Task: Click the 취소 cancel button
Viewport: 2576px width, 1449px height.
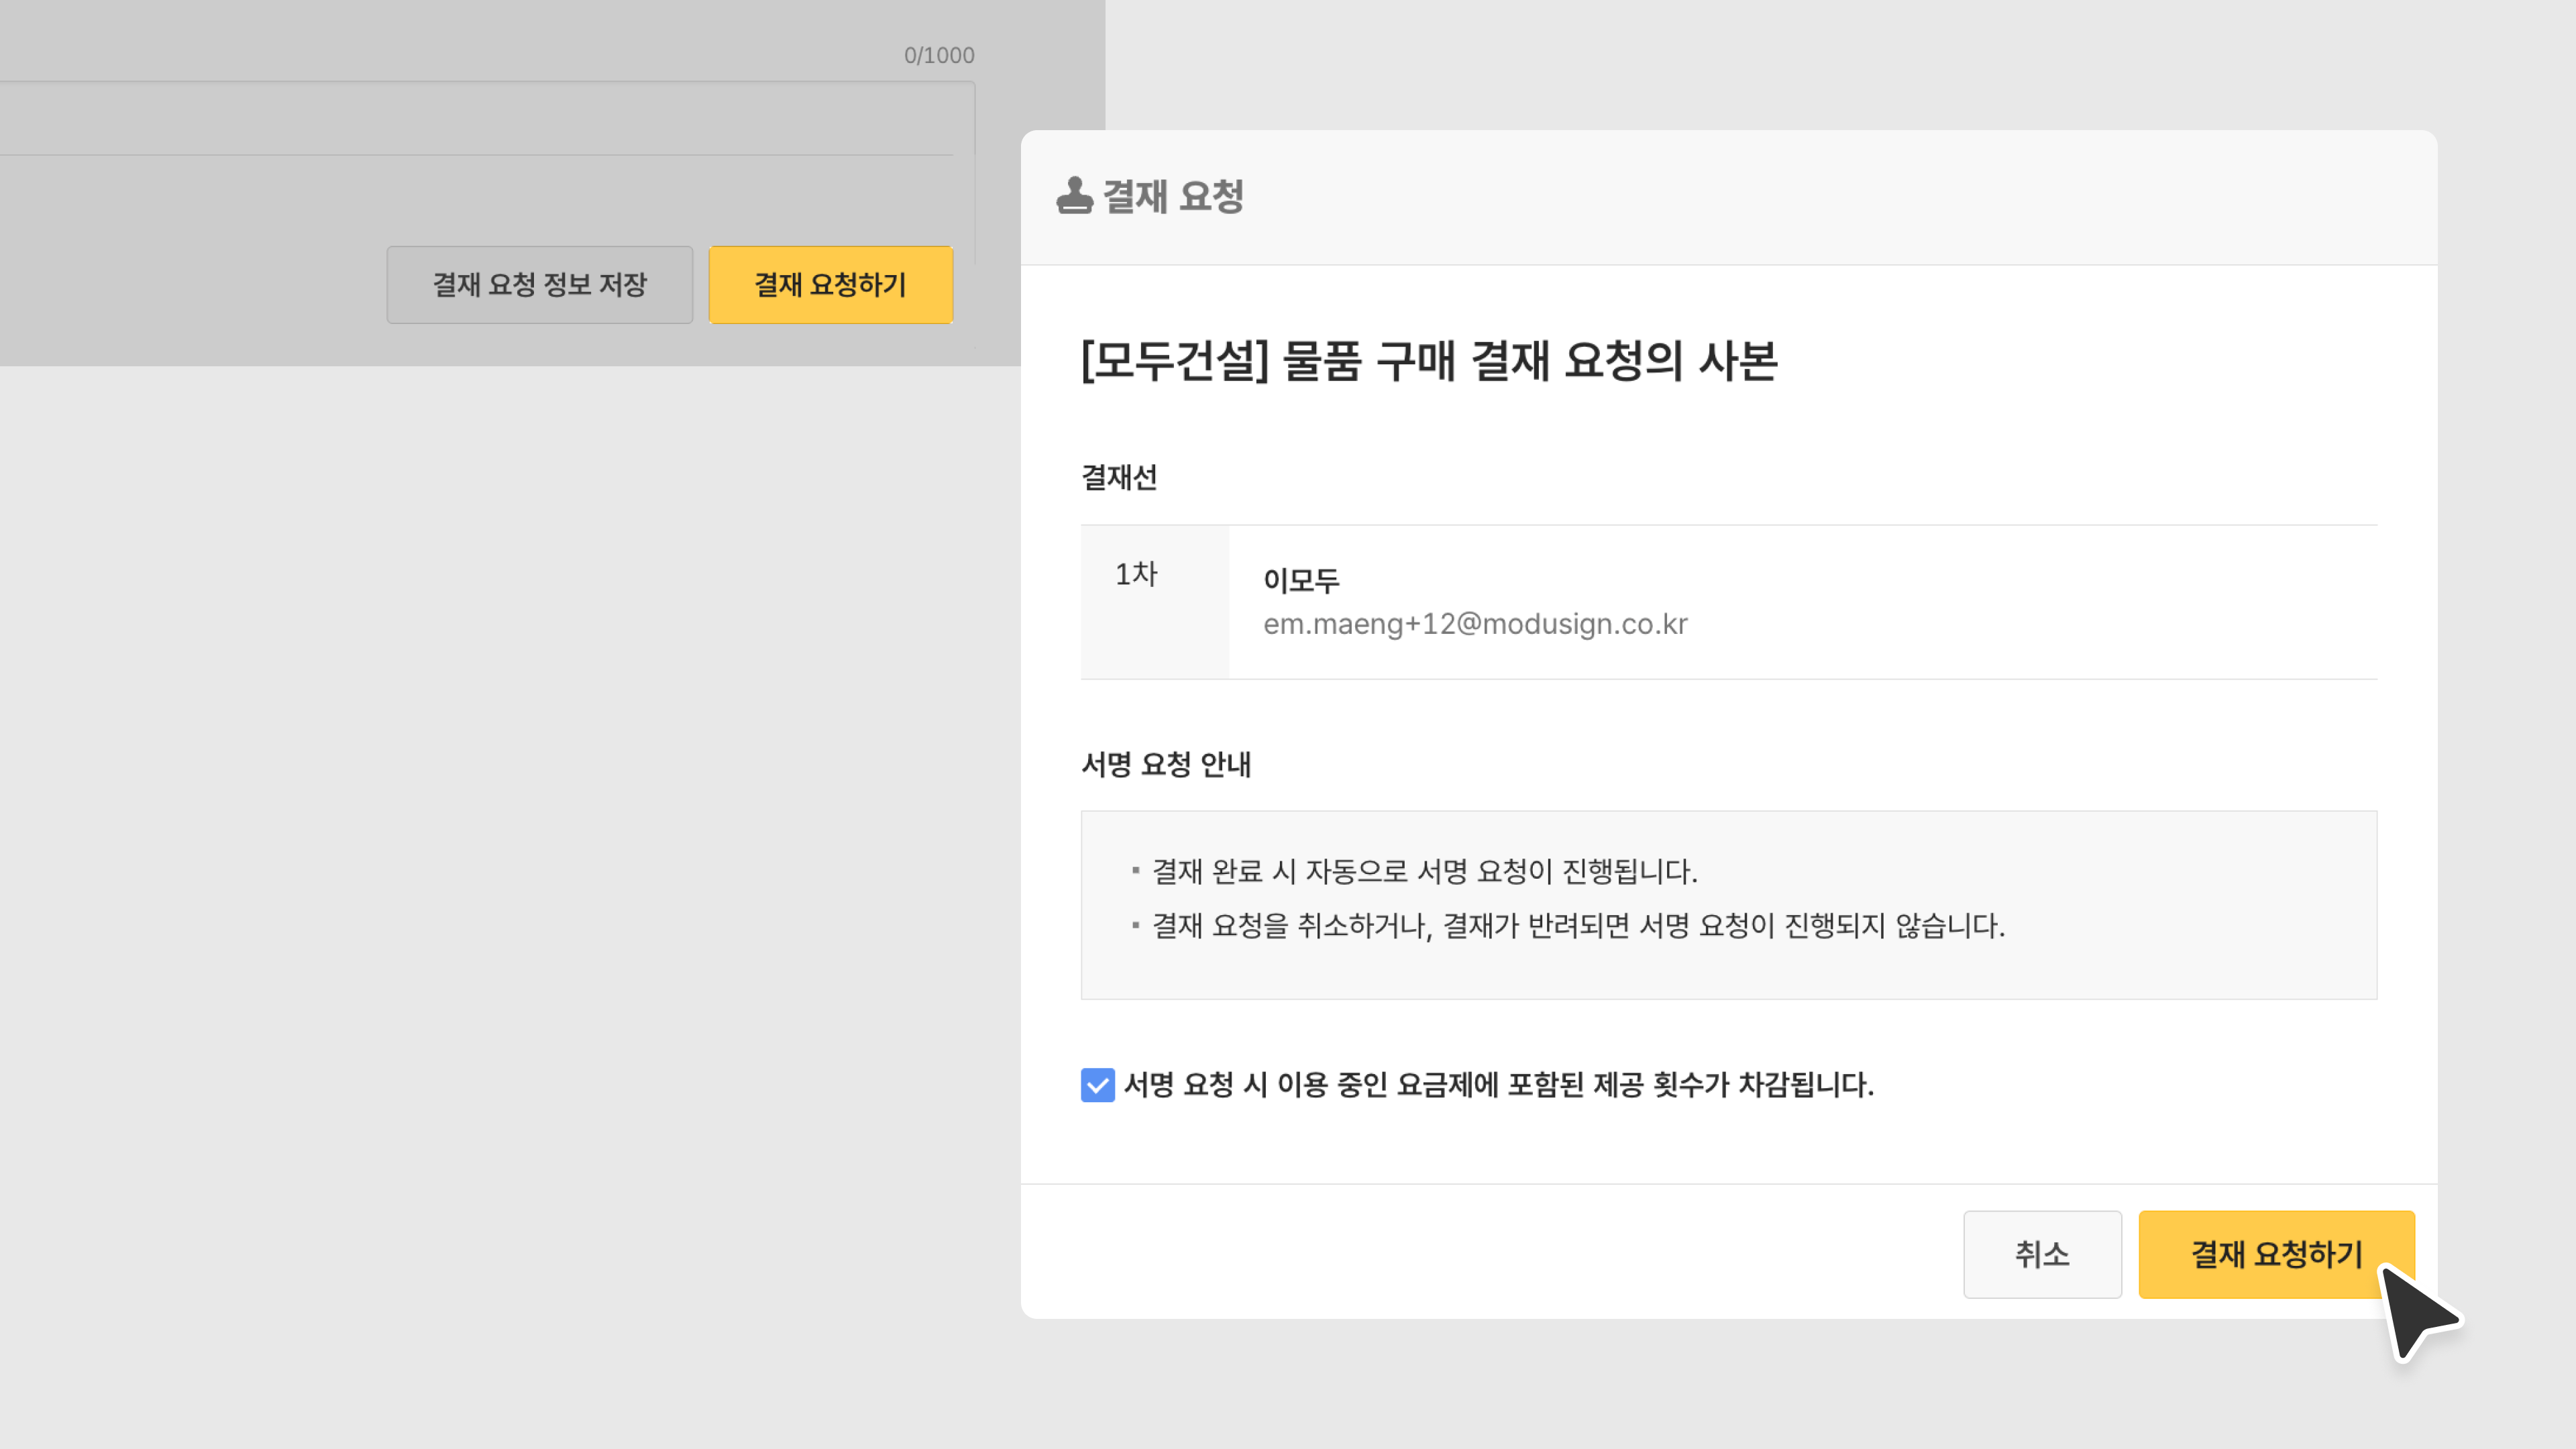Action: [2041, 1254]
